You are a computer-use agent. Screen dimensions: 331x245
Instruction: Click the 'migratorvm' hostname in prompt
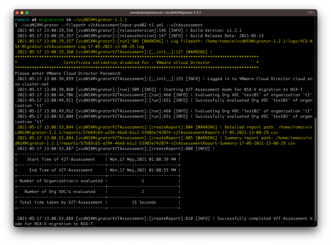(x=51, y=20)
